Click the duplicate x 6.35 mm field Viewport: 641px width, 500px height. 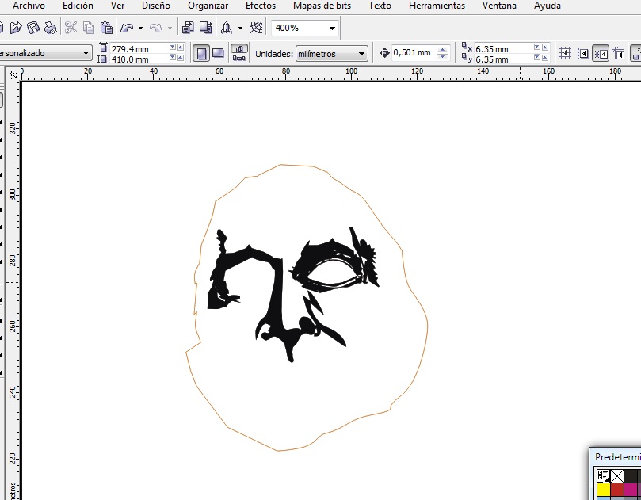(504, 48)
